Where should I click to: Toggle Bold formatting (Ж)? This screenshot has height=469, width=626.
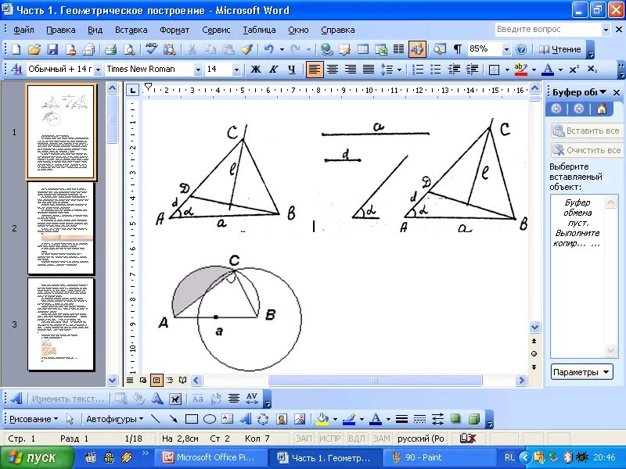(x=256, y=70)
